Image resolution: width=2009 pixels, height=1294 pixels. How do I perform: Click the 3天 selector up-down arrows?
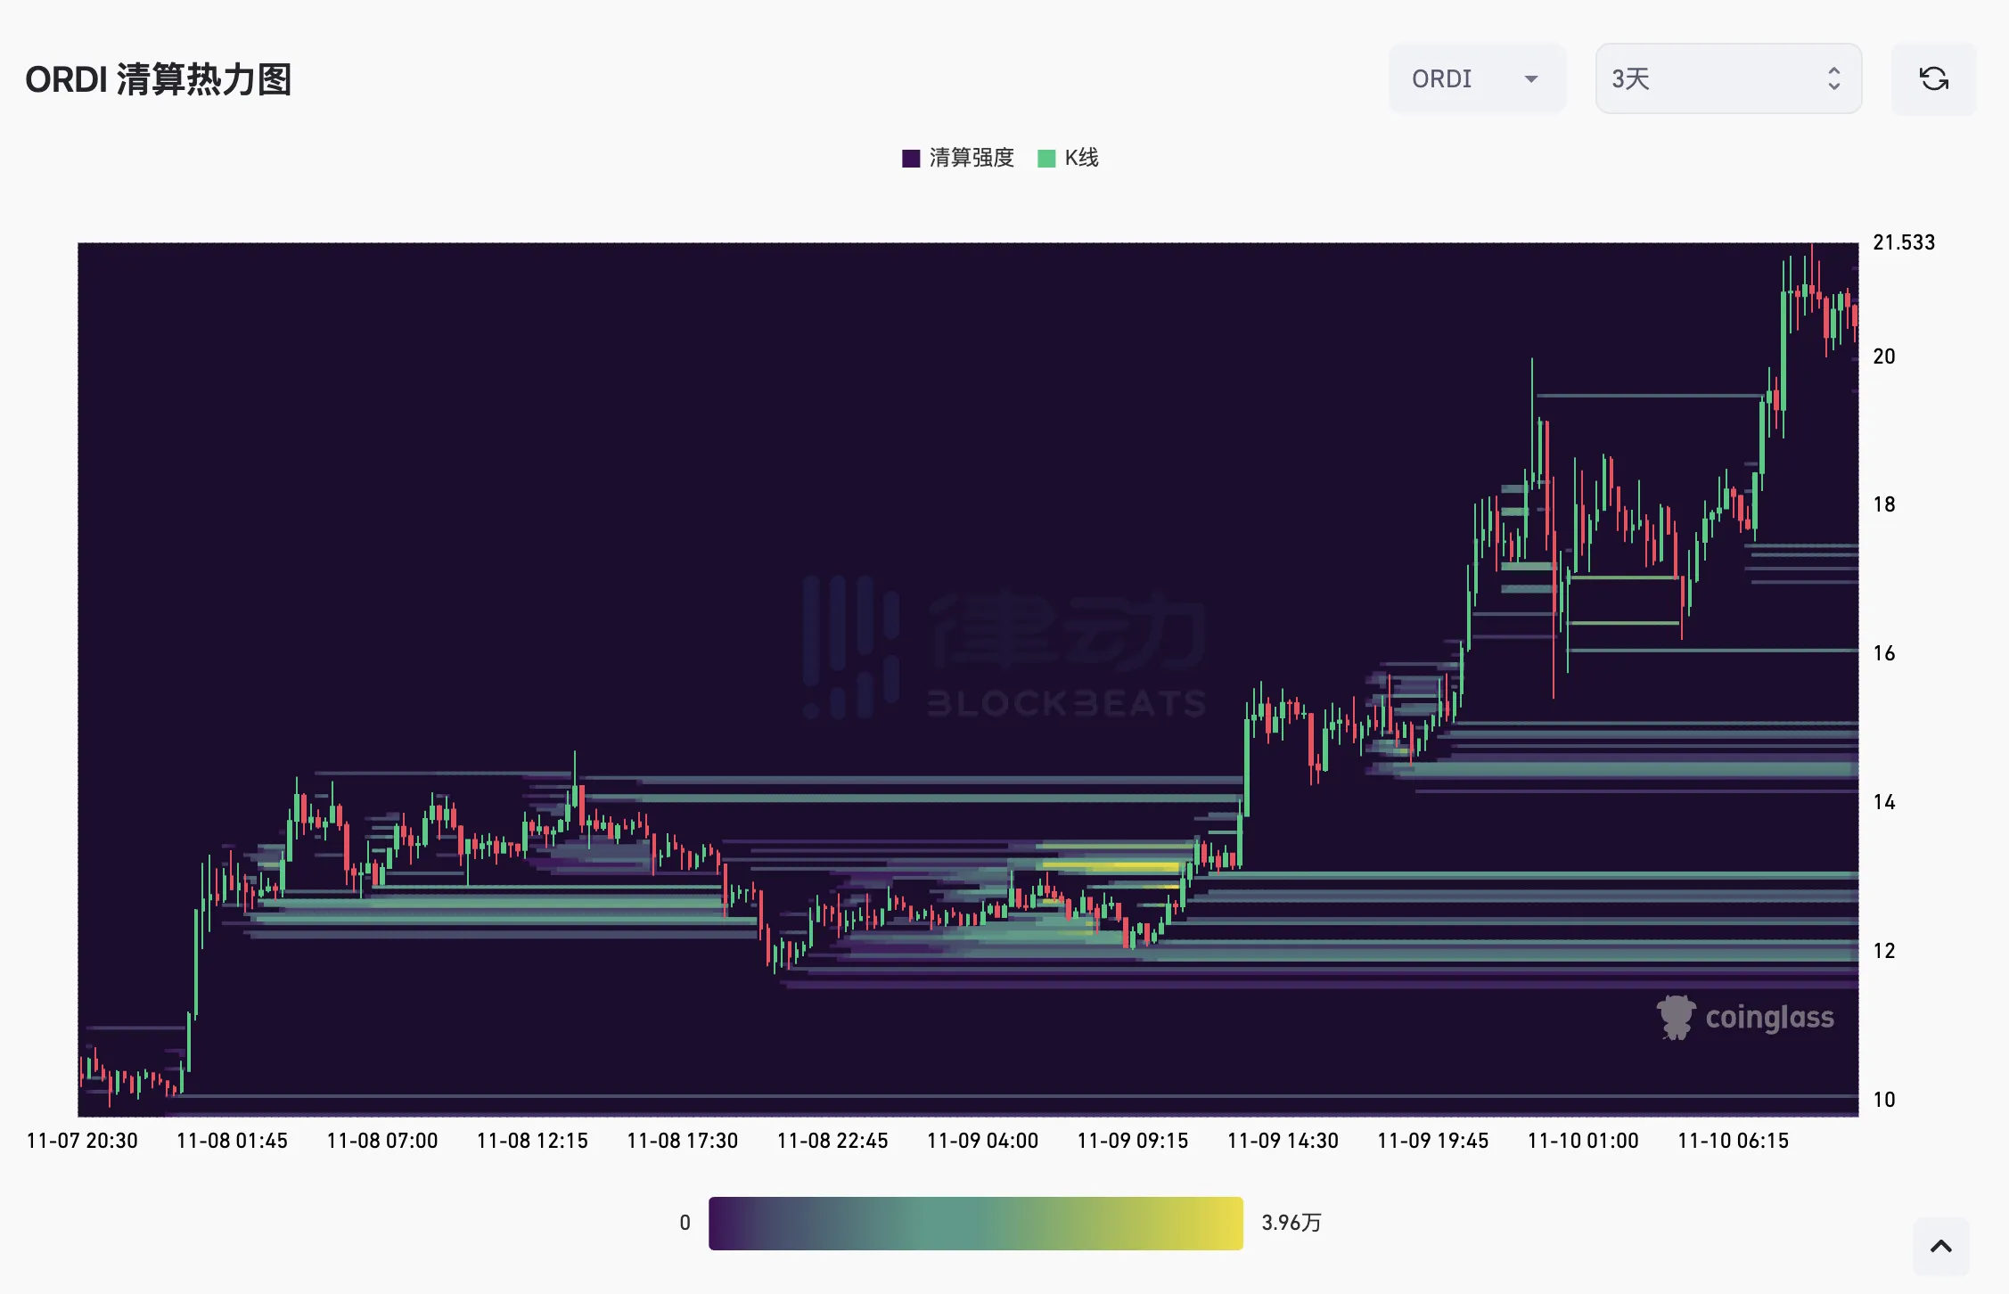click(1833, 79)
